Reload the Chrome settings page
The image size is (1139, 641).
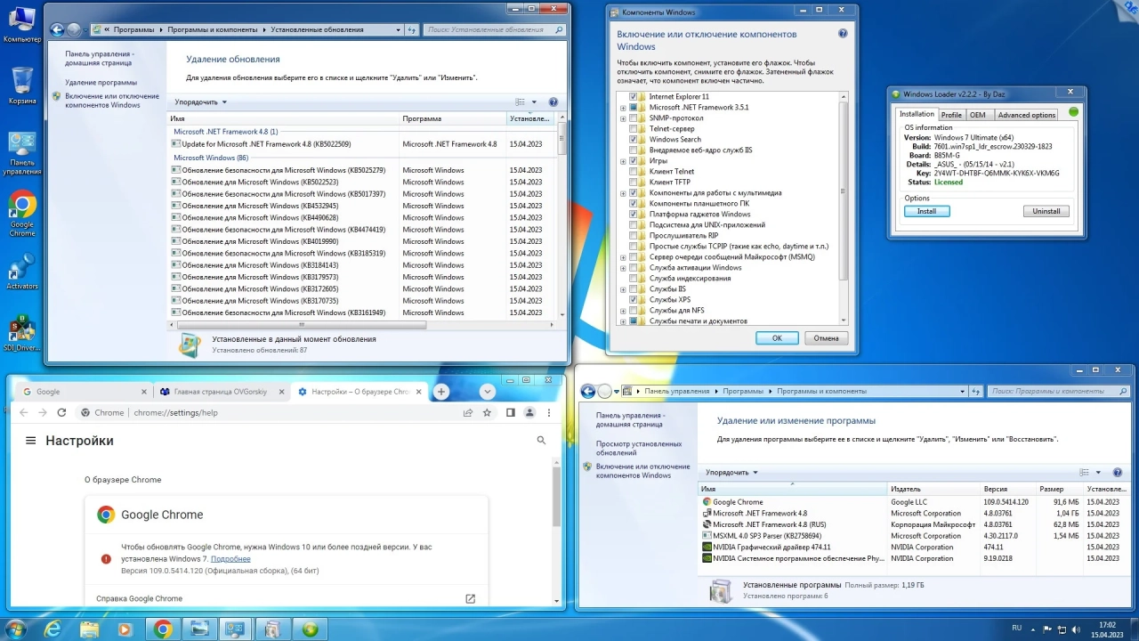coord(61,412)
